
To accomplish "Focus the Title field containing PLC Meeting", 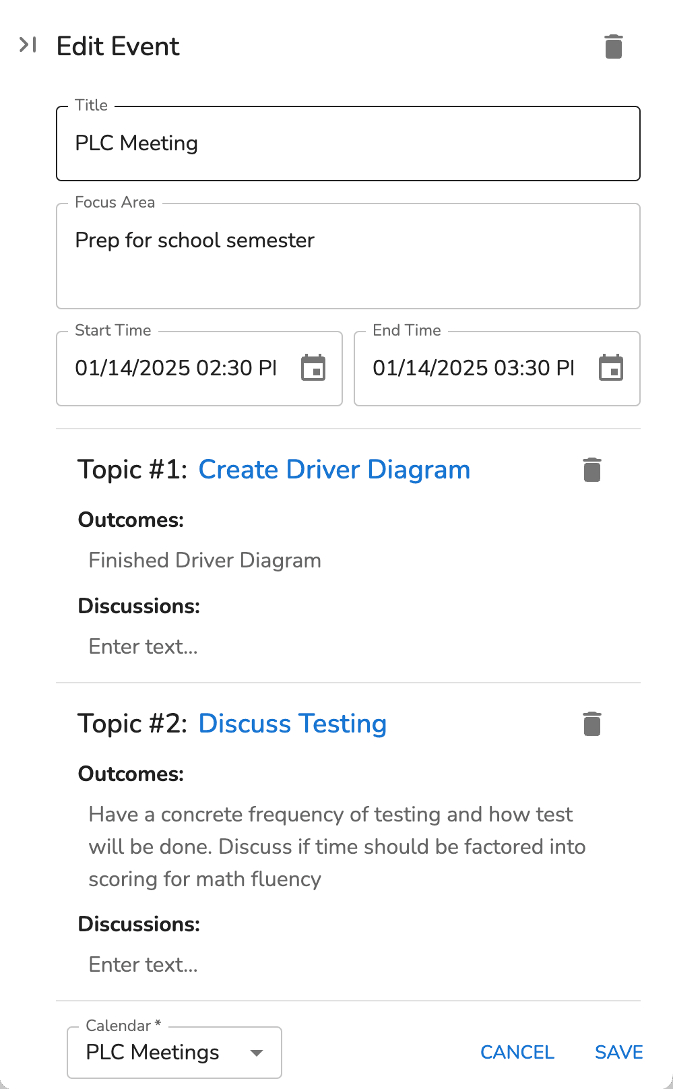I will (348, 144).
